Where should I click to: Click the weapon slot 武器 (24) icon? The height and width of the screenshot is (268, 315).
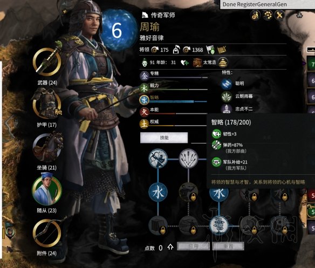(47, 62)
